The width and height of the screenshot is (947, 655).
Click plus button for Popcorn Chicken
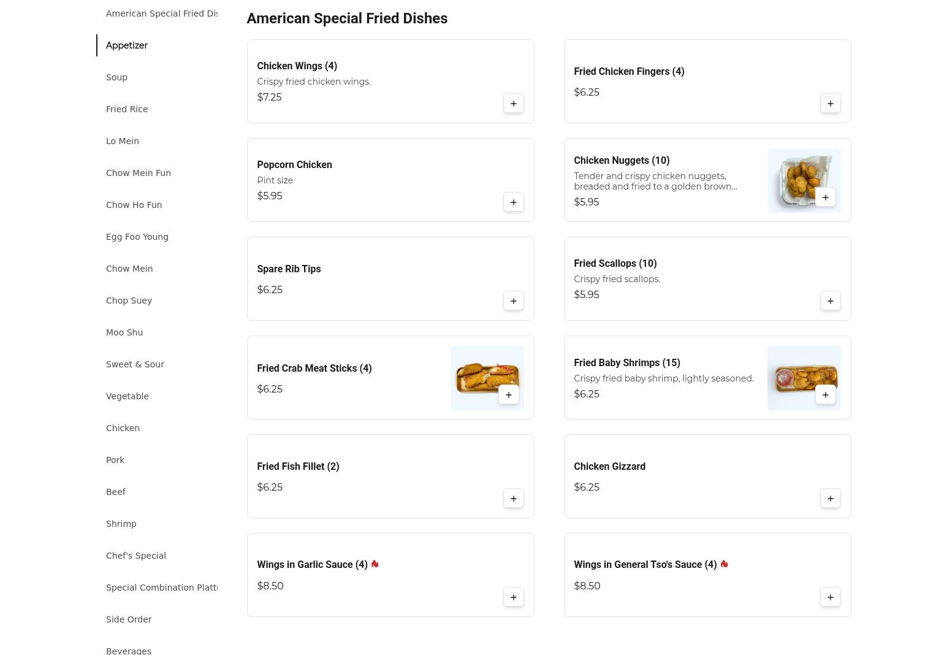pyautogui.click(x=513, y=202)
